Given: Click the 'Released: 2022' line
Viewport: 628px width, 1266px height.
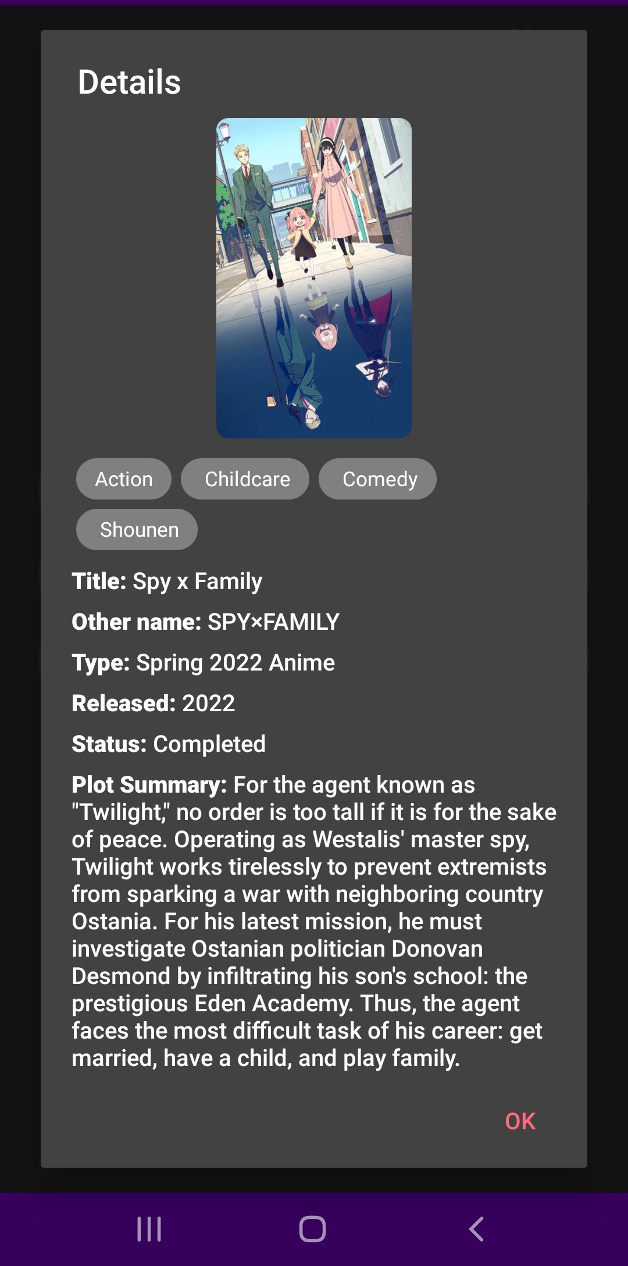Looking at the screenshot, I should click(153, 703).
